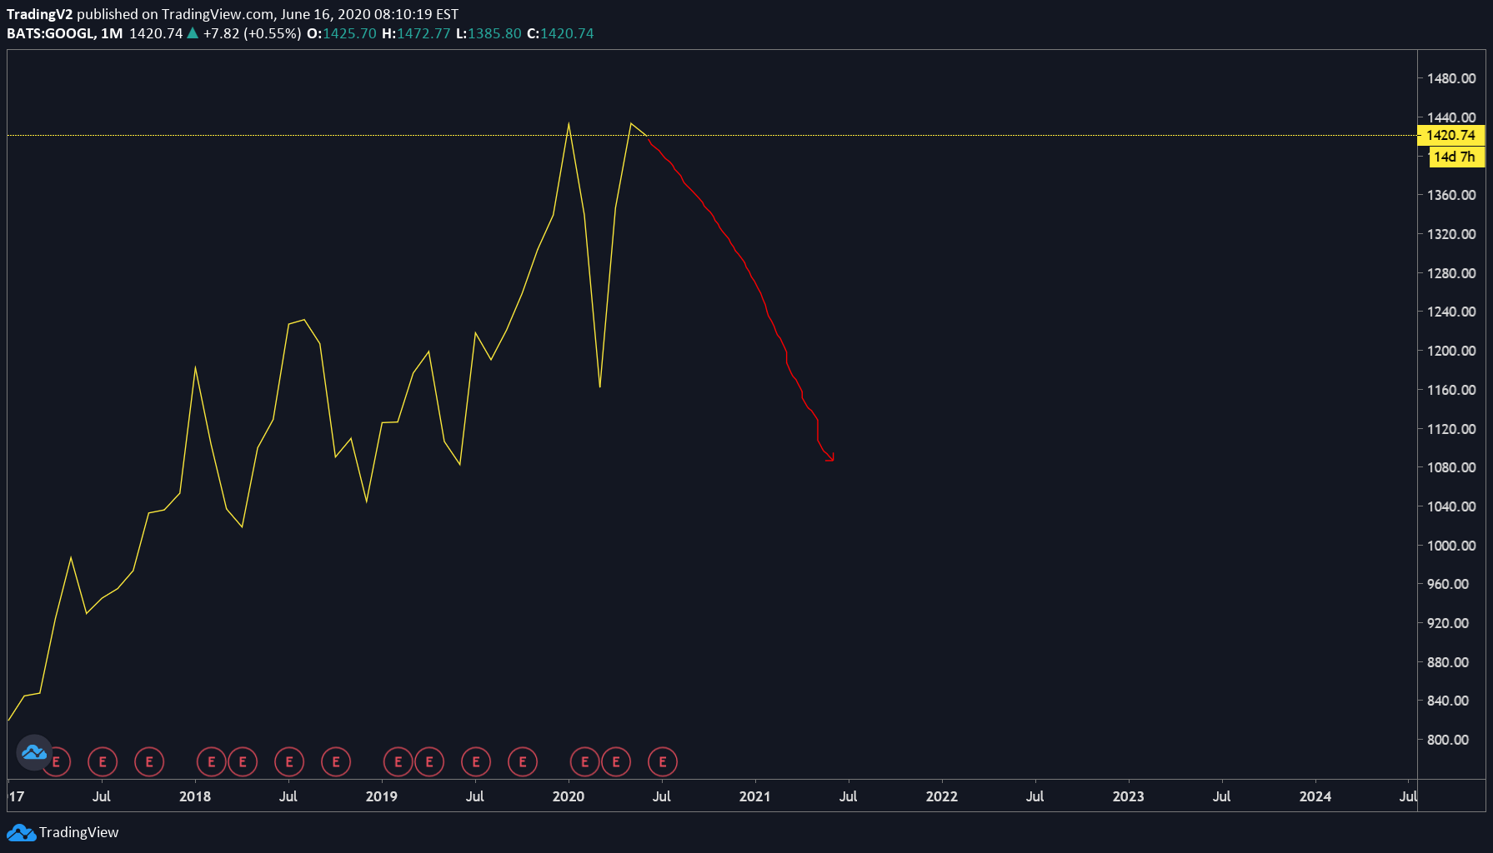The height and width of the screenshot is (853, 1493).
Task: Click the 2018 time axis label
Action: point(195,796)
